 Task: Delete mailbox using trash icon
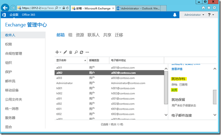click(70, 52)
